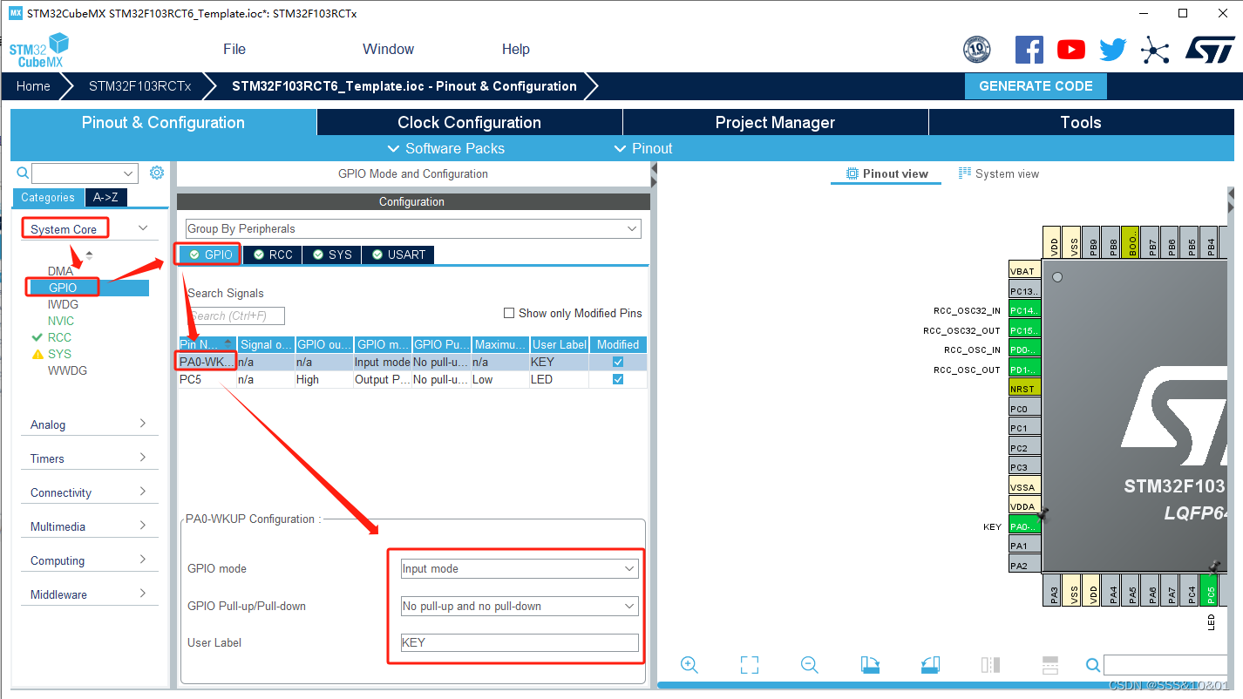This screenshot has width=1243, height=699.
Task: Click the PC14 RCC_OSC32_IN pin
Action: pos(1024,310)
